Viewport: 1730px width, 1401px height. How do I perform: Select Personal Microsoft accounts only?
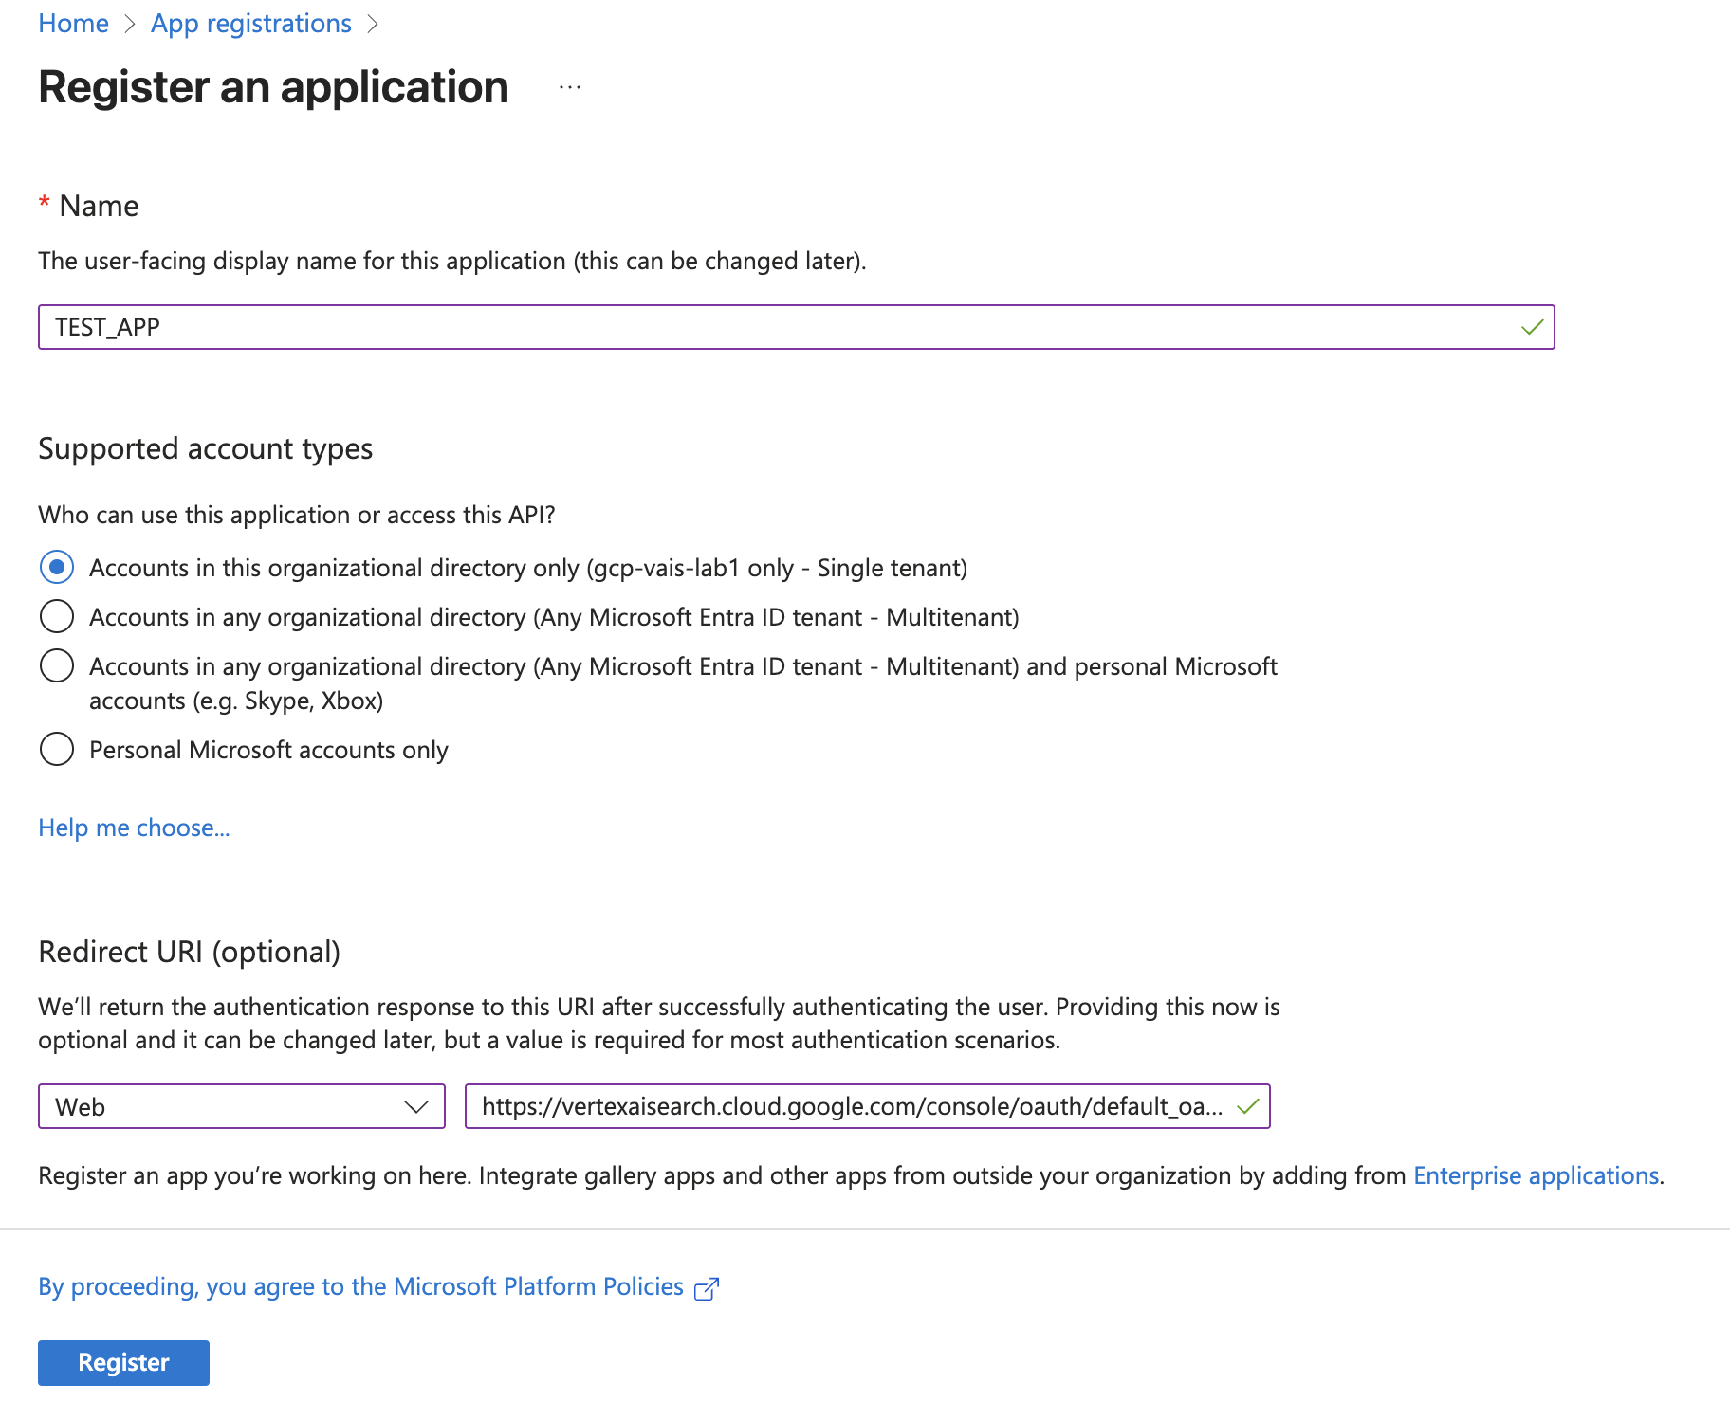click(57, 749)
